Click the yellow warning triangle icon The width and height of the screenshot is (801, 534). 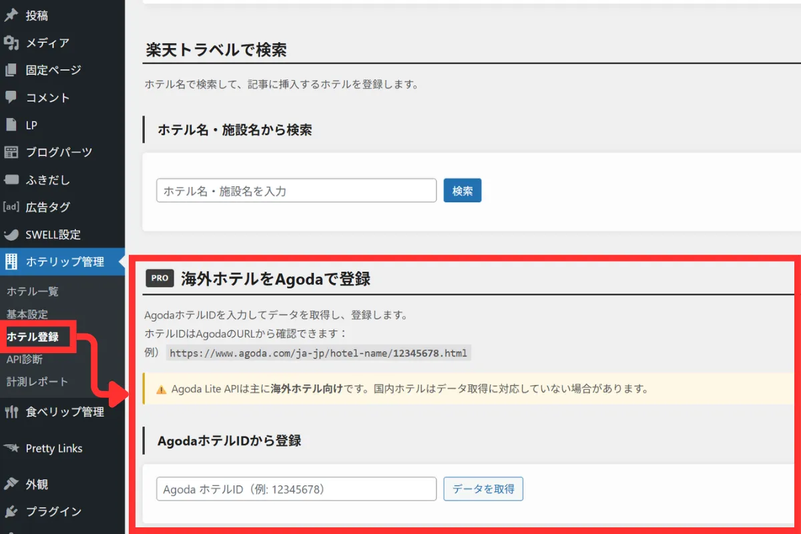tap(161, 389)
